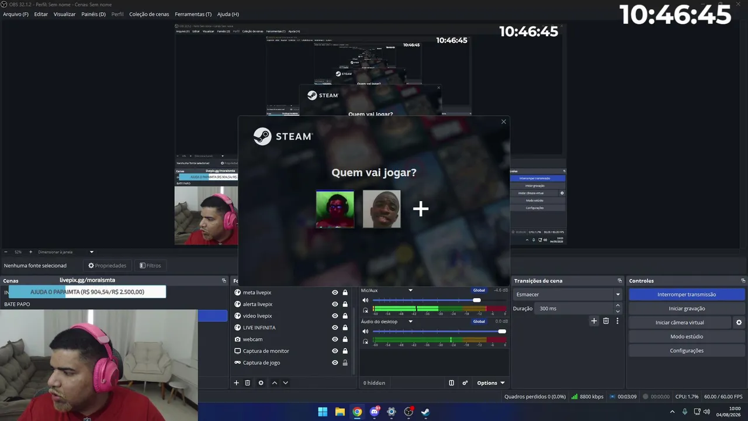This screenshot has width=748, height=421.
Task: Click the Mic/Aux volume slider handle
Action: tap(477, 301)
